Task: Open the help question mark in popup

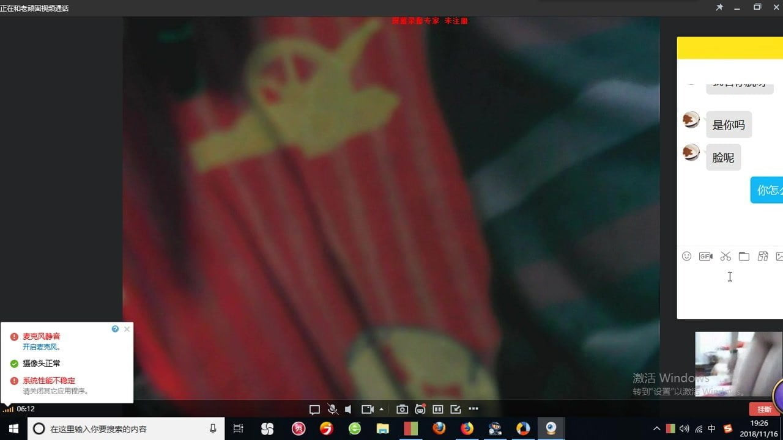Action: 115,329
